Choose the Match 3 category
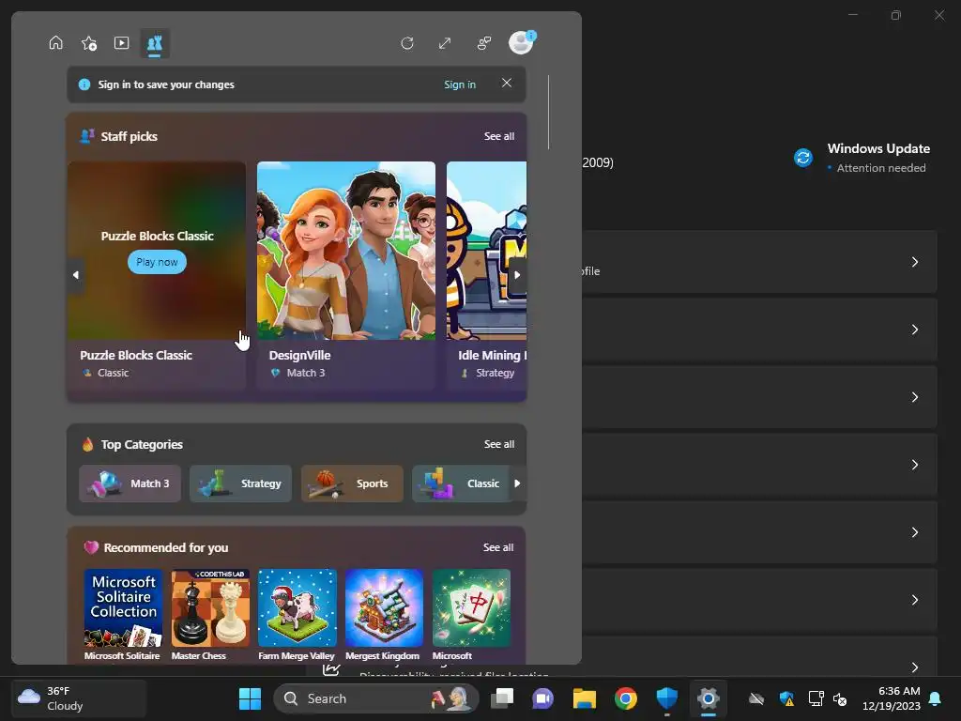 click(130, 483)
